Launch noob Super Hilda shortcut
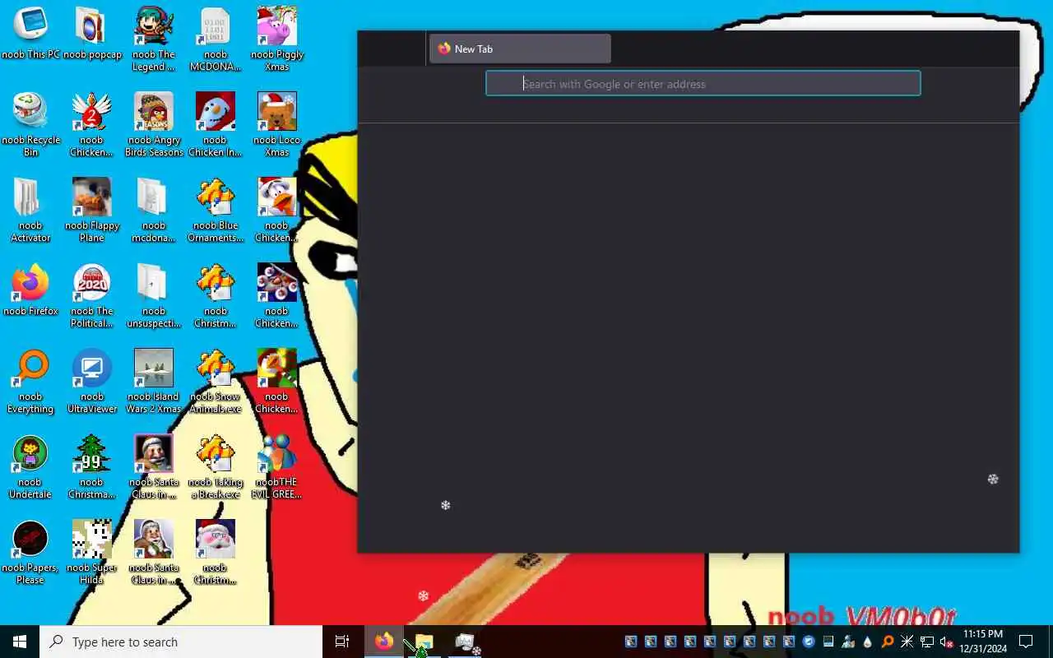 [x=92, y=553]
